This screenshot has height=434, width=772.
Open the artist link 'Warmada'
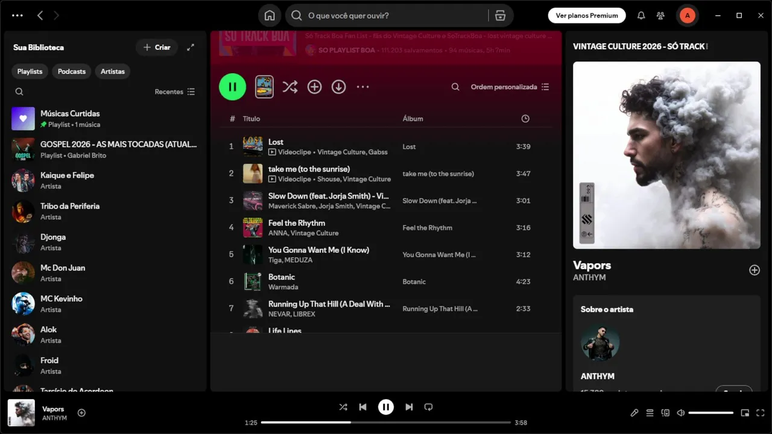coord(283,287)
